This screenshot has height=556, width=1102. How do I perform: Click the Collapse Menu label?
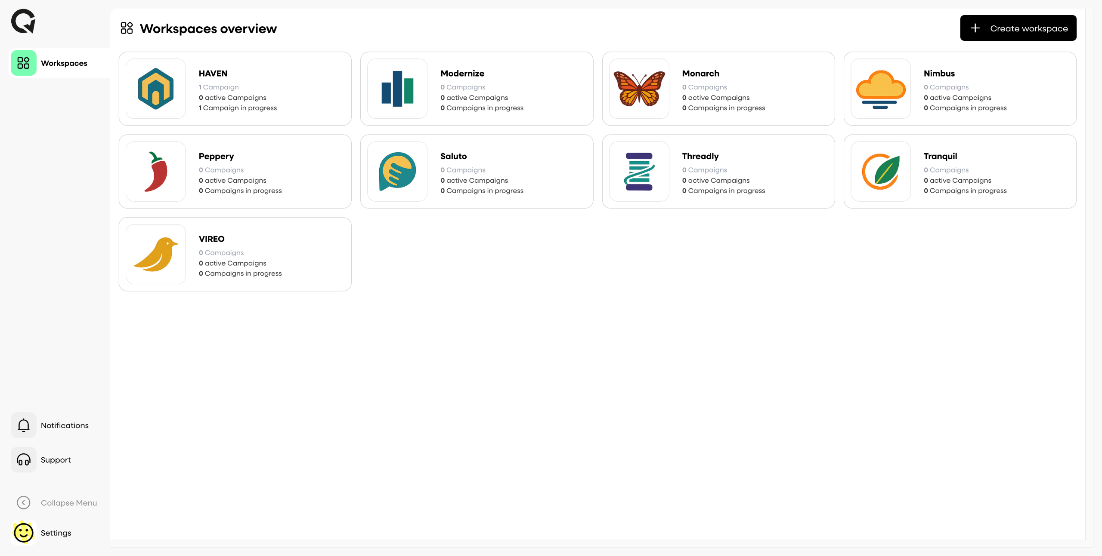coord(69,503)
